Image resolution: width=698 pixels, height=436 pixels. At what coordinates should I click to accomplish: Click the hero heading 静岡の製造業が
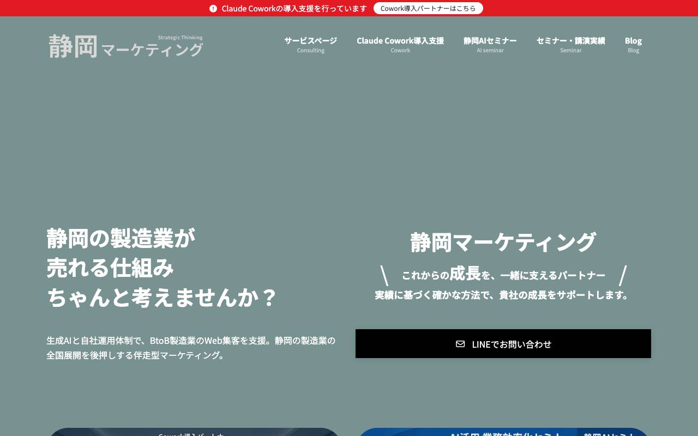121,238
